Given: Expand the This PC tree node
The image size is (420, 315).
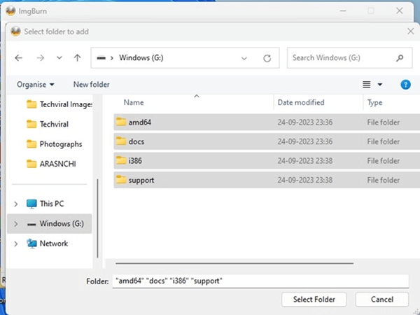Looking at the screenshot, I should (16, 204).
